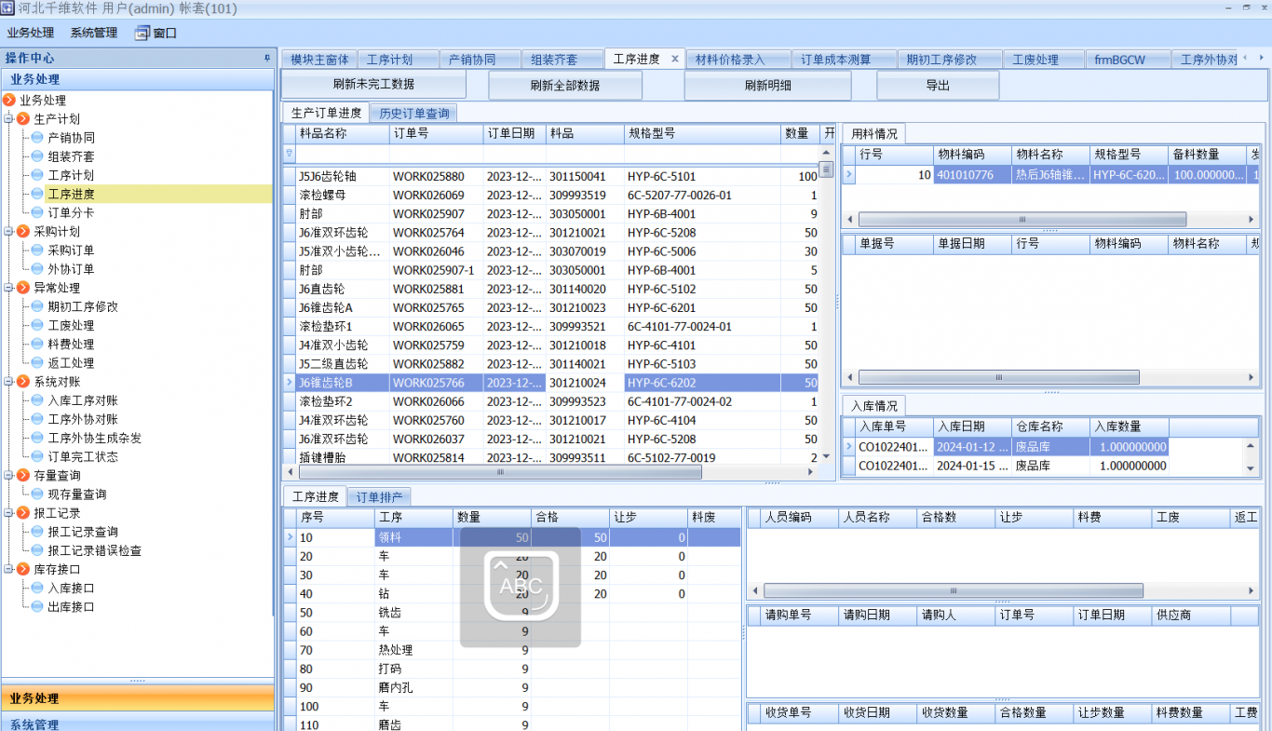Click the blue bullet icon beside 现存量查询
Image resolution: width=1272 pixels, height=731 pixels.
[37, 494]
